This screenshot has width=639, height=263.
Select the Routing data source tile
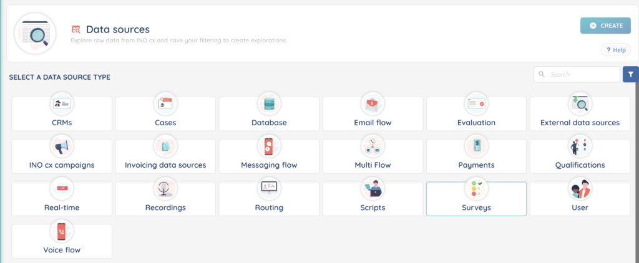(x=269, y=199)
